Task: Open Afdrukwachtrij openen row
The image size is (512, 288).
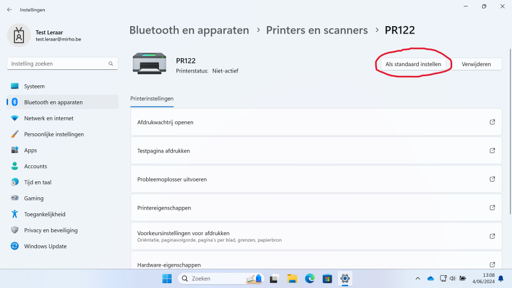Action: coord(316,122)
